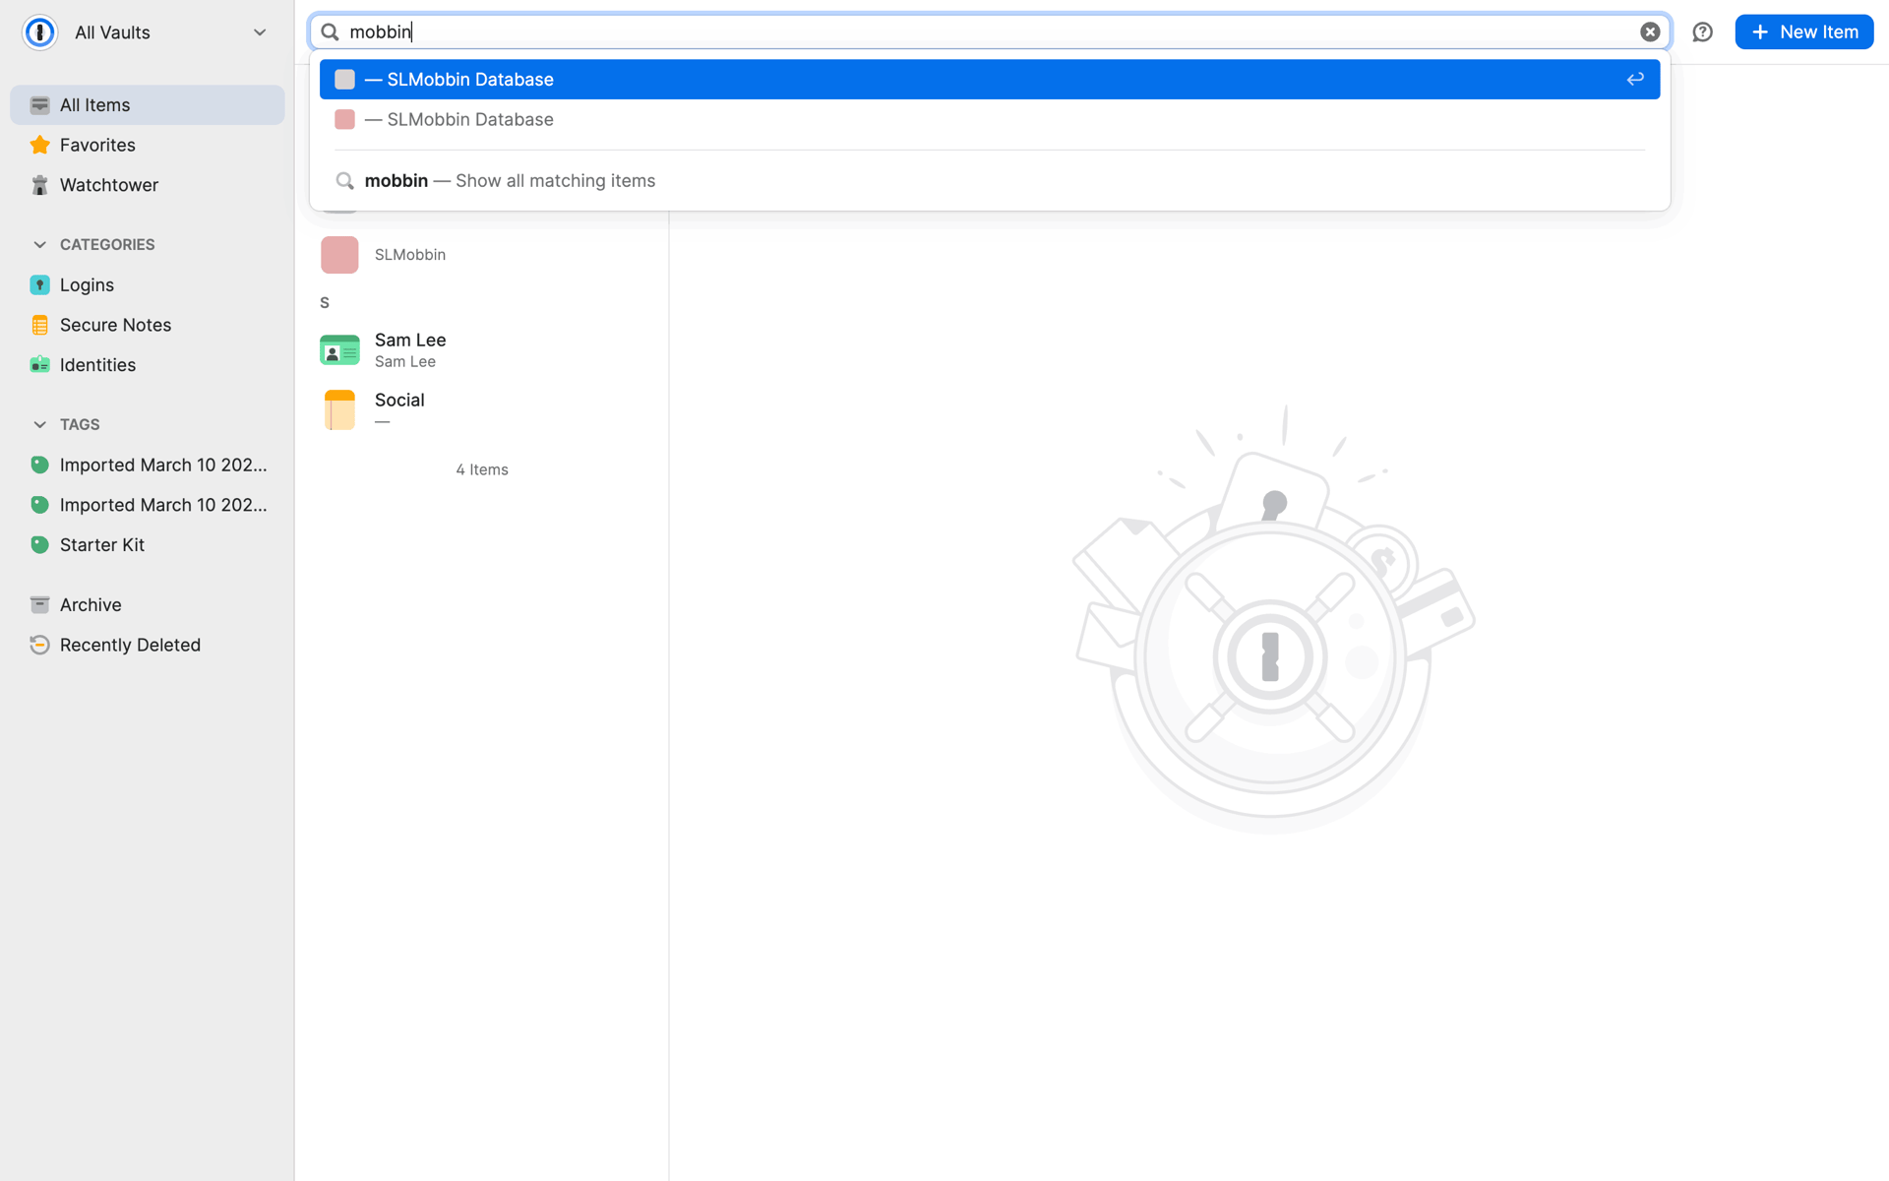Select the Sam Lee identity item

482,350
